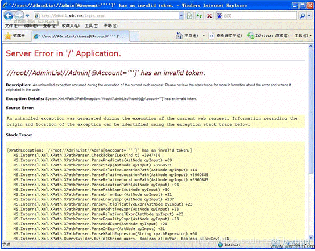Click the 'XPathParser.CheckToken(LexKind t)' line
Image resolution: width=315 pixels, height=251 pixels.
coord(87,155)
